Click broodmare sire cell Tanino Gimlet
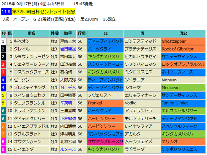 tap(183, 103)
